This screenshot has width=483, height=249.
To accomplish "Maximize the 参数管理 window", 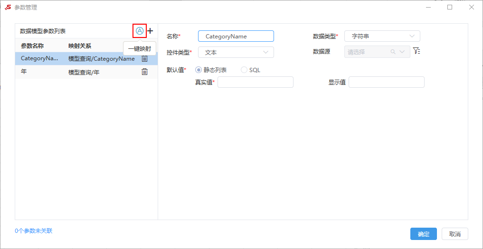I will (450, 8).
